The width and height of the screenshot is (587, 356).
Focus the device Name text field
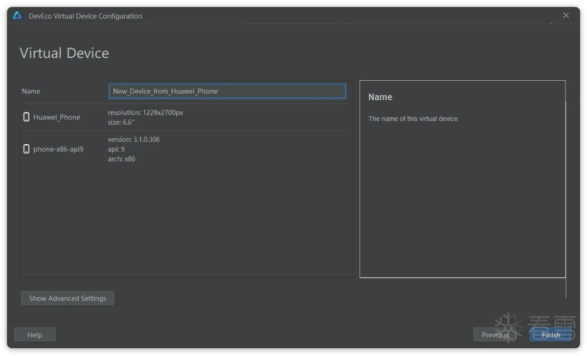pos(227,91)
